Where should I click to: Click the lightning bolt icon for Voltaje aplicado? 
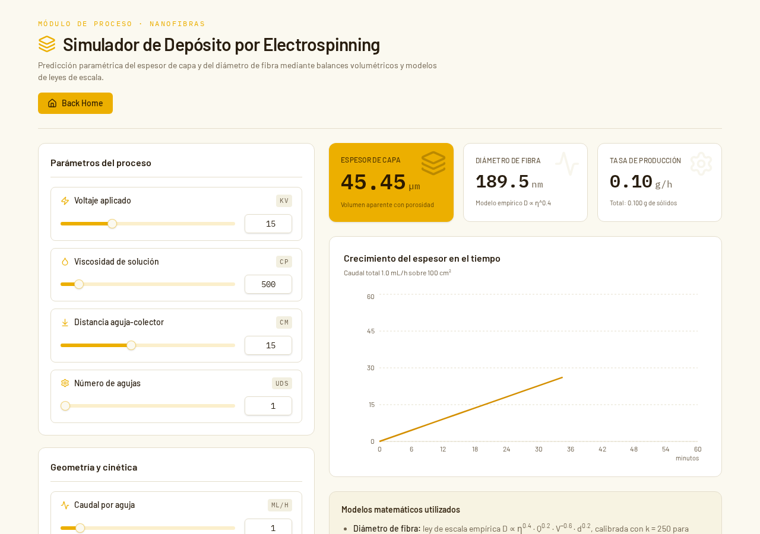point(65,201)
